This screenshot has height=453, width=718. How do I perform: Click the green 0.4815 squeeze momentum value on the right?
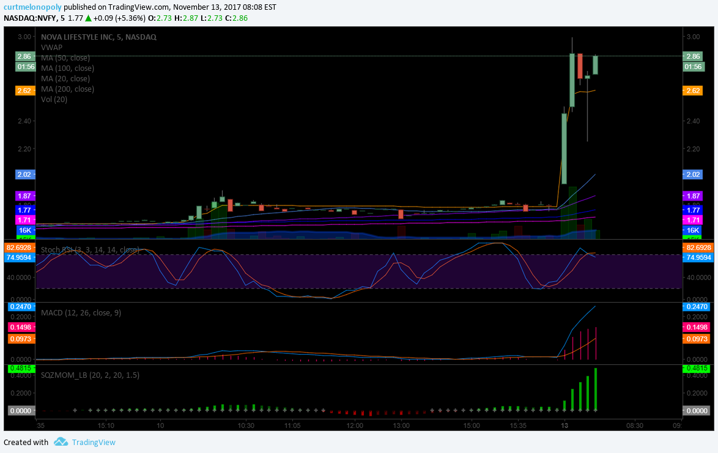(x=697, y=369)
